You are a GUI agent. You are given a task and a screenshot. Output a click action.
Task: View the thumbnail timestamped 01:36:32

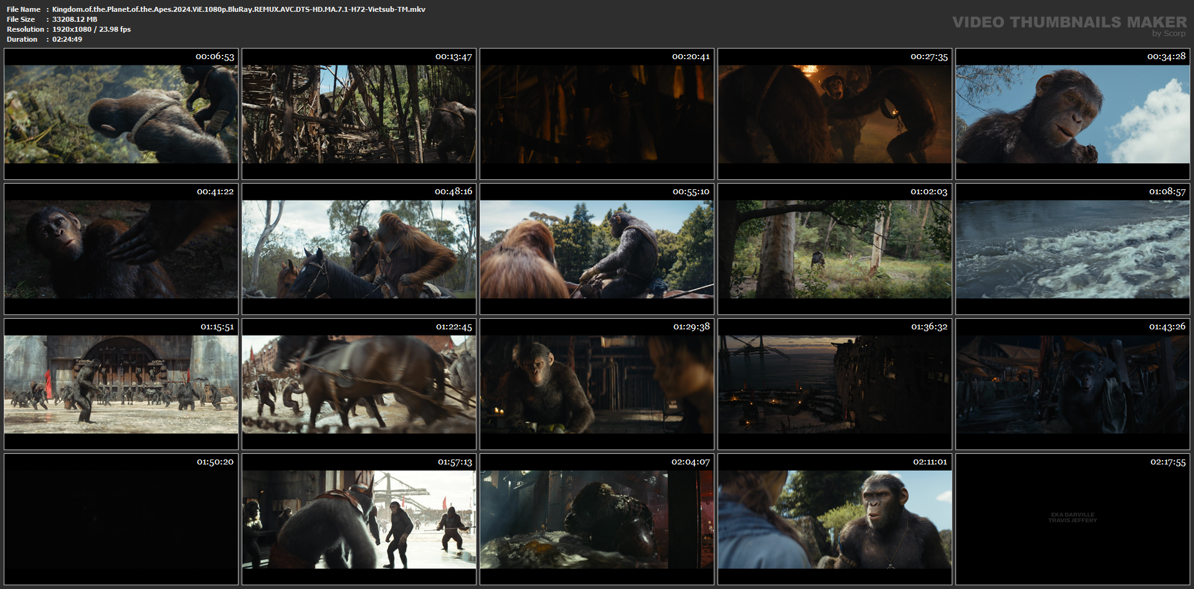coord(835,384)
